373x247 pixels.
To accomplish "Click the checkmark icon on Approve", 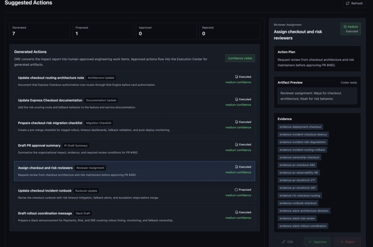I will [310, 242].
